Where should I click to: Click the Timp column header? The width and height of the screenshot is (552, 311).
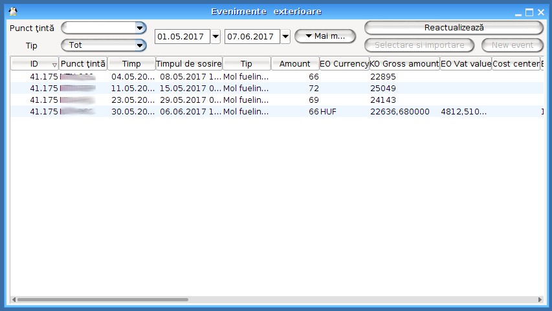(131, 64)
